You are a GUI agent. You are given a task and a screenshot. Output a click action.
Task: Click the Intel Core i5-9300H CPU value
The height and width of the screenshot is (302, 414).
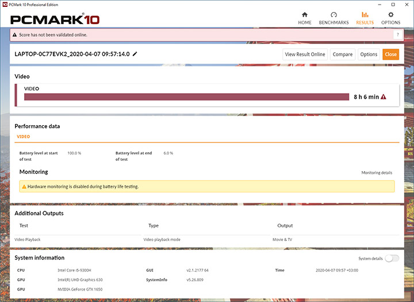point(74,270)
